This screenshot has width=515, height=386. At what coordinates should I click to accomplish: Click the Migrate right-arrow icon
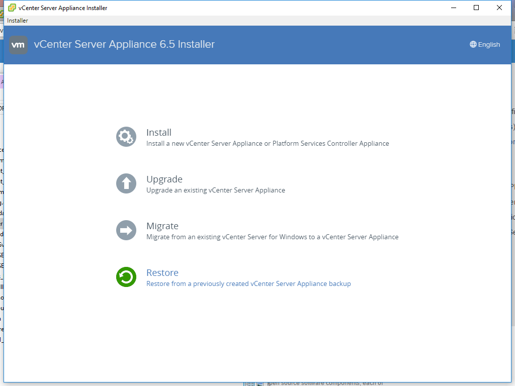pyautogui.click(x=126, y=230)
